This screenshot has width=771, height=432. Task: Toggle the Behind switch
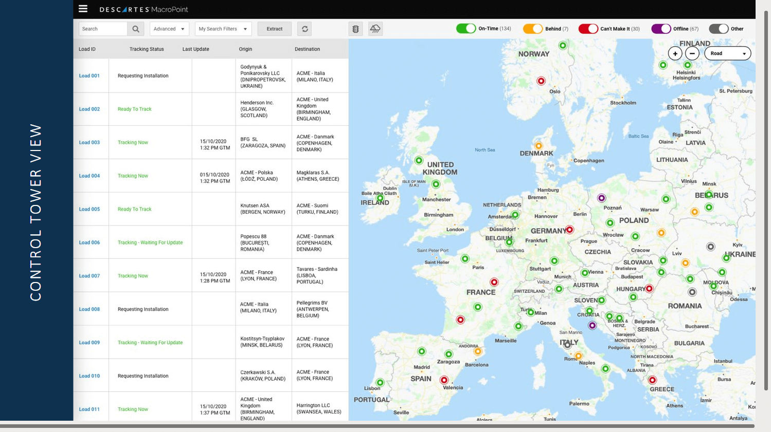coord(533,29)
